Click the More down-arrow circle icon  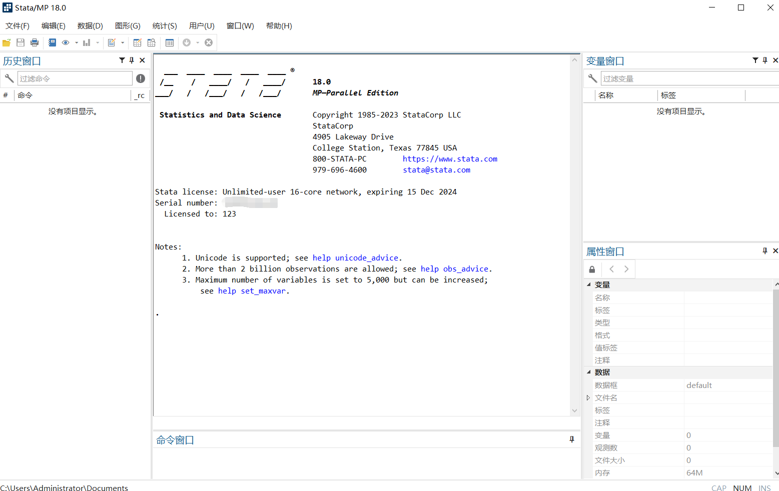pyautogui.click(x=187, y=43)
